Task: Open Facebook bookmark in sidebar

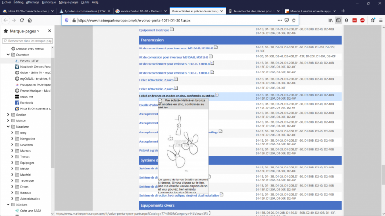Action: [x=26, y=103]
